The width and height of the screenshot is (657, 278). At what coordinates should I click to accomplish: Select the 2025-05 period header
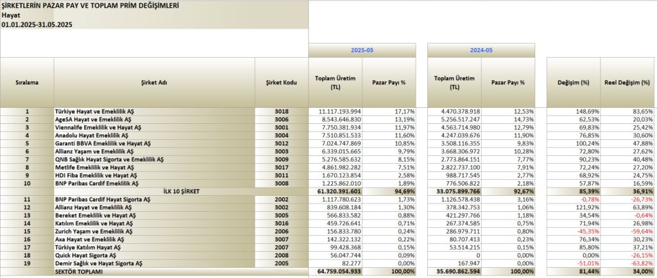362,50
